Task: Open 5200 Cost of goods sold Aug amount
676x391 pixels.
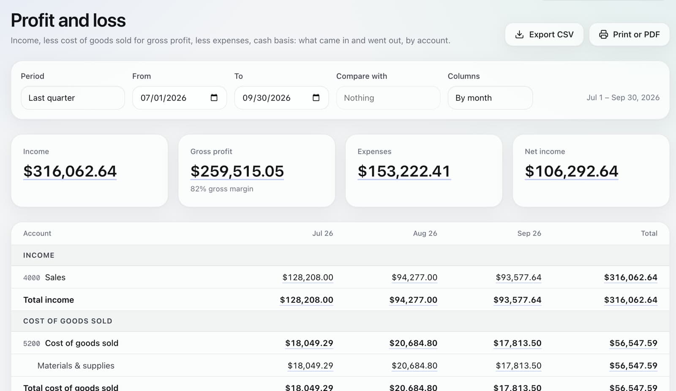Action: click(x=413, y=343)
